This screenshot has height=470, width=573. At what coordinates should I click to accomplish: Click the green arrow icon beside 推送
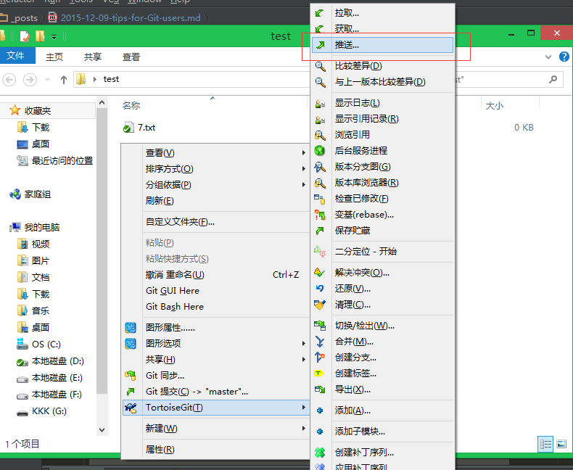320,45
